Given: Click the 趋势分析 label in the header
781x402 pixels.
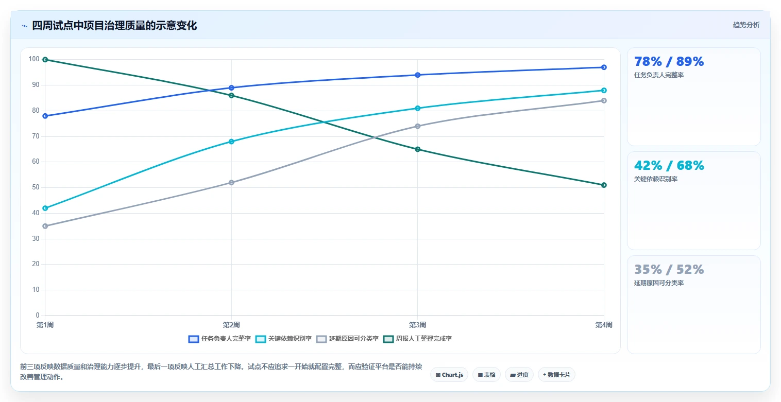Looking at the screenshot, I should coord(746,25).
